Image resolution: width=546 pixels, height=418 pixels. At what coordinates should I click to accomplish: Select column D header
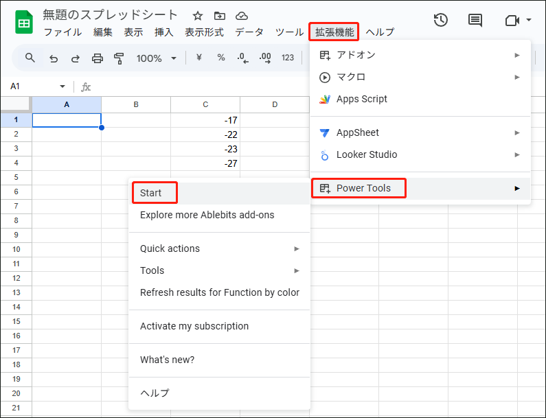pyautogui.click(x=275, y=104)
